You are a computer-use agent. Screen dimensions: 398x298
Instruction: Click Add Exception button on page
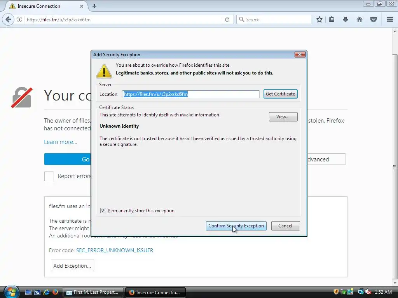(72, 265)
